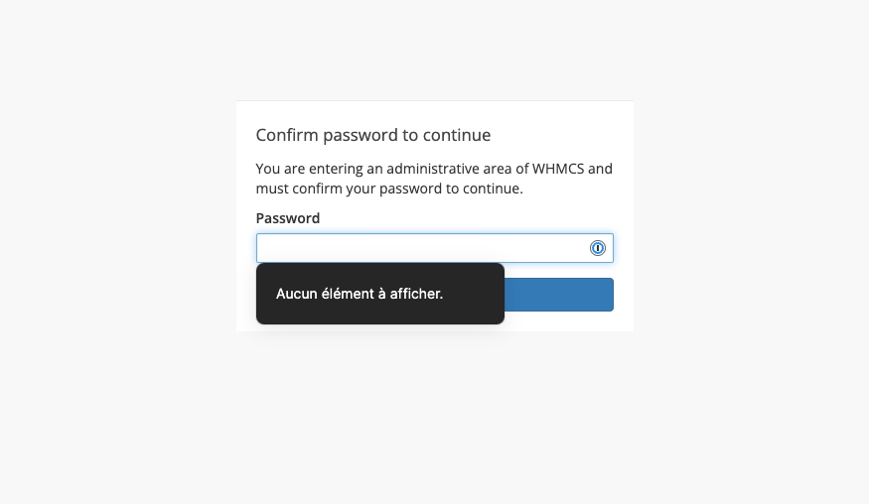This screenshot has height=504, width=869.
Task: Click the word "afficher" in the dark popup
Action: 415,294
